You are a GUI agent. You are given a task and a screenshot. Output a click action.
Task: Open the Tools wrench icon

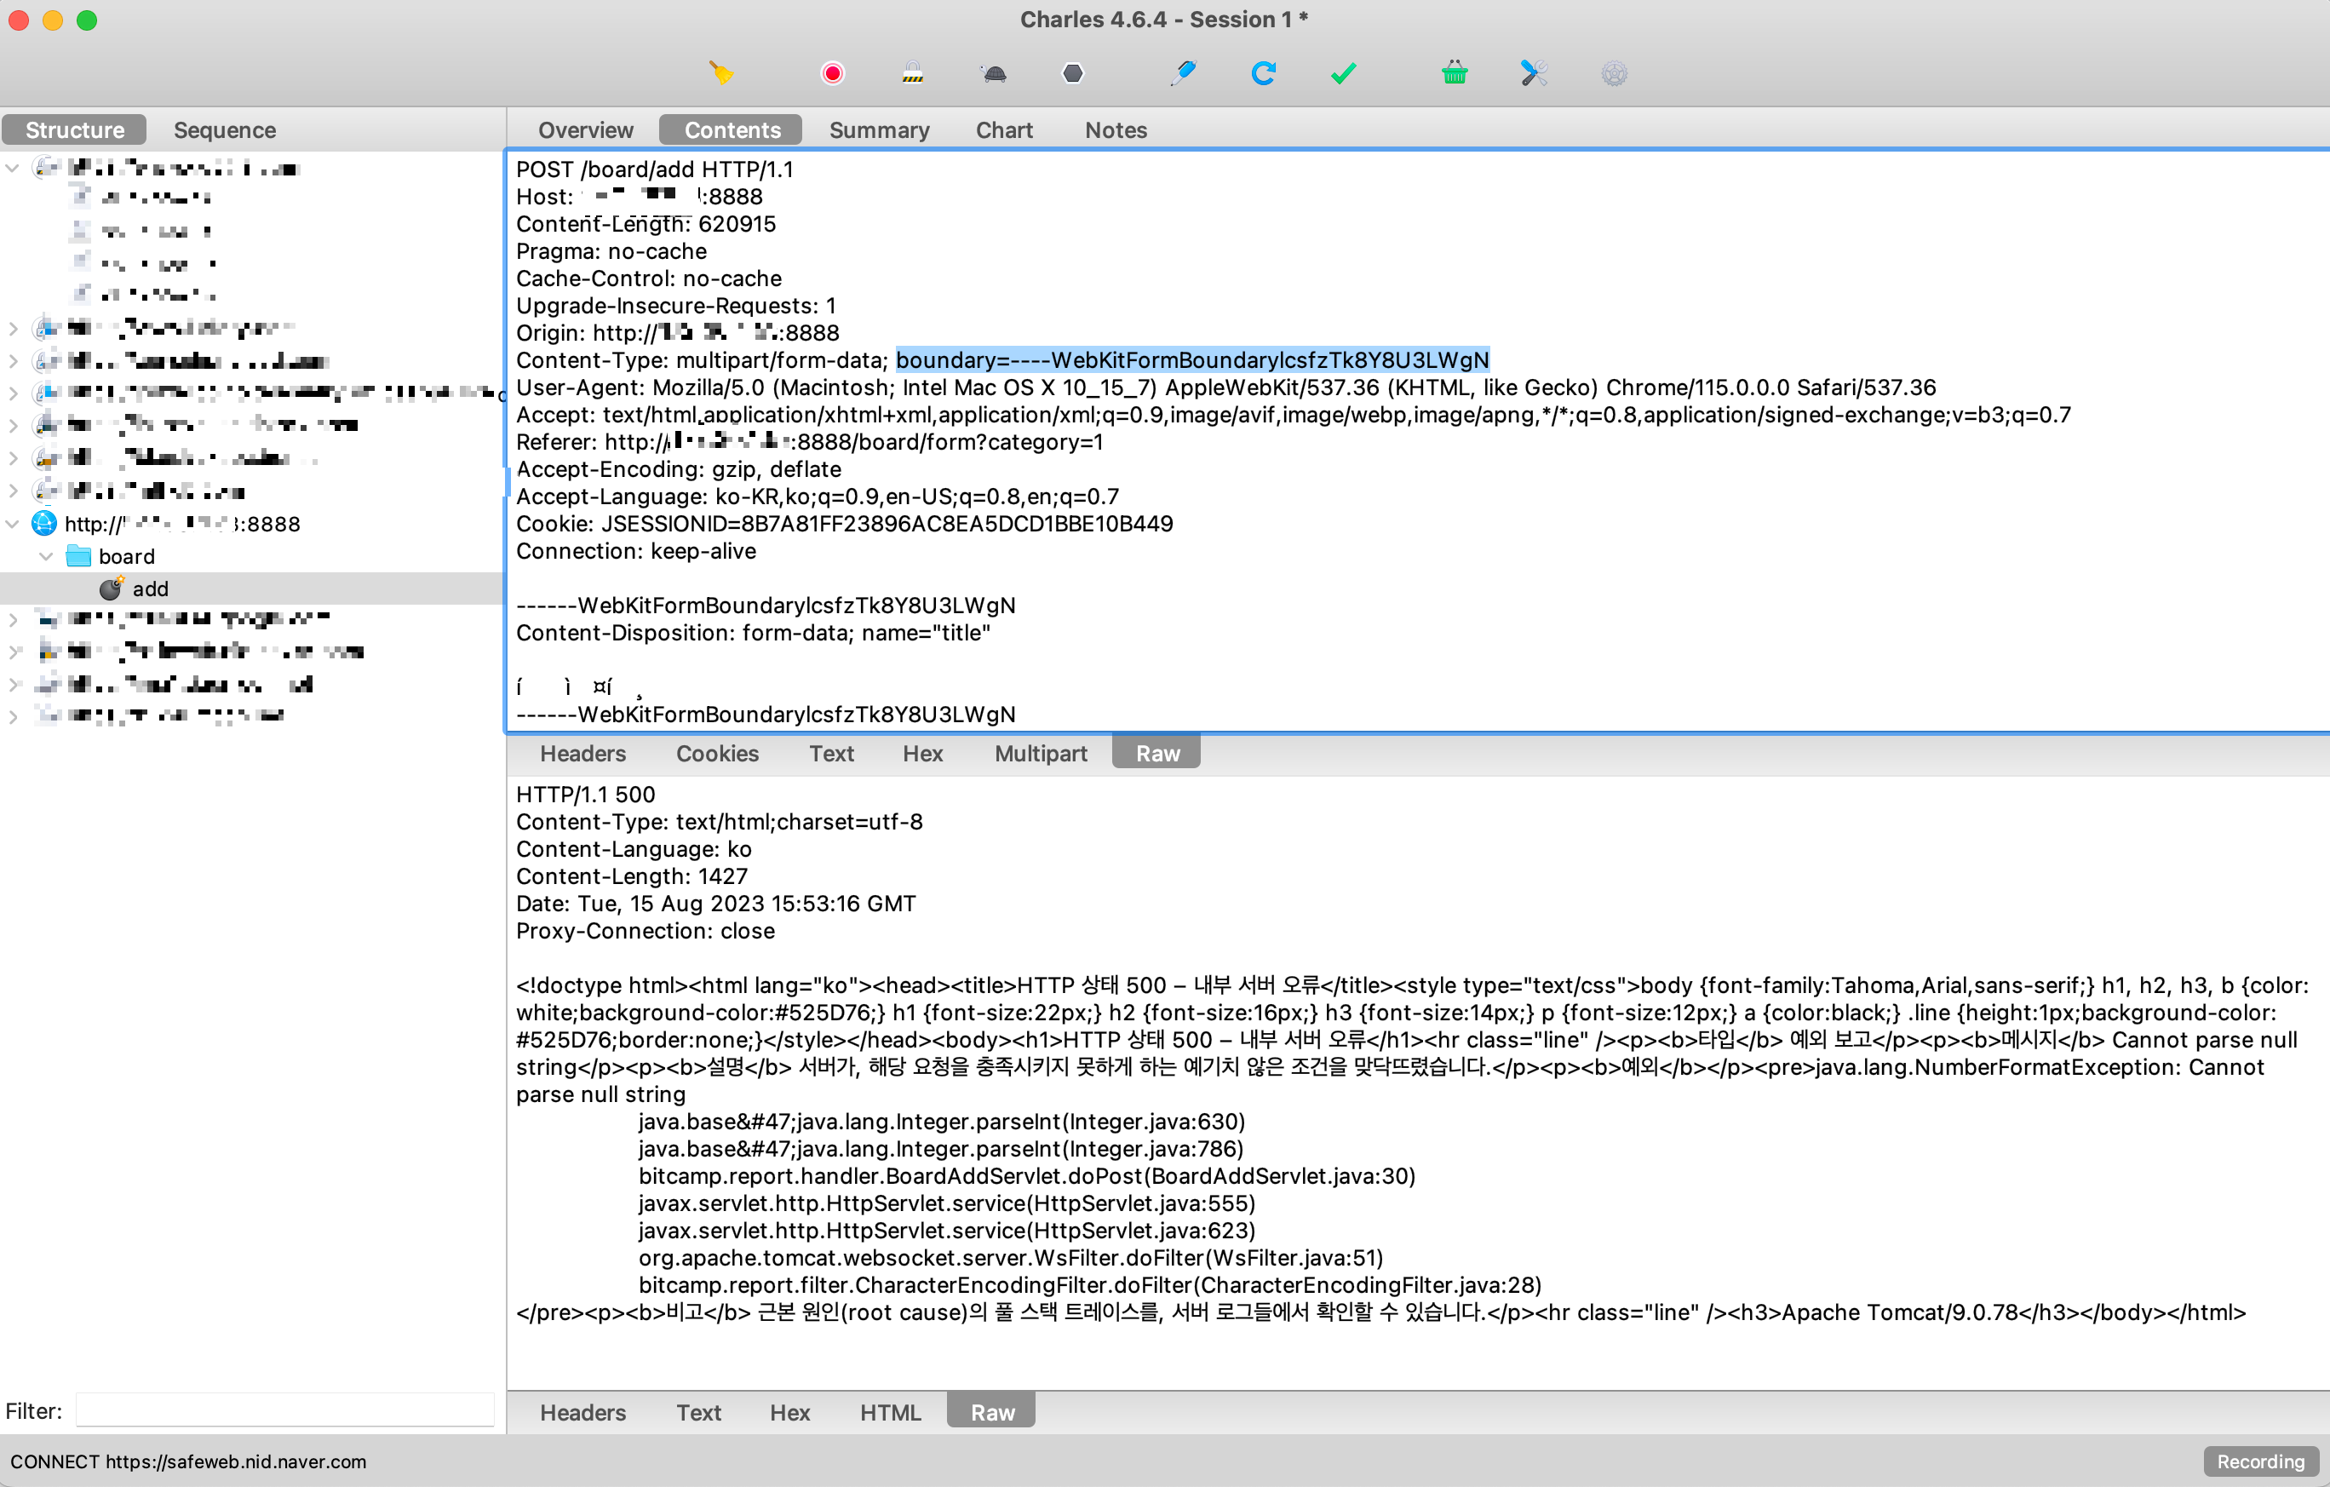click(x=1534, y=73)
